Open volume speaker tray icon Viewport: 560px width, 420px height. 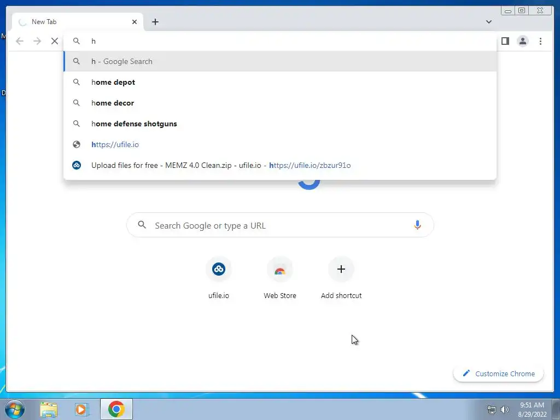coord(504,410)
